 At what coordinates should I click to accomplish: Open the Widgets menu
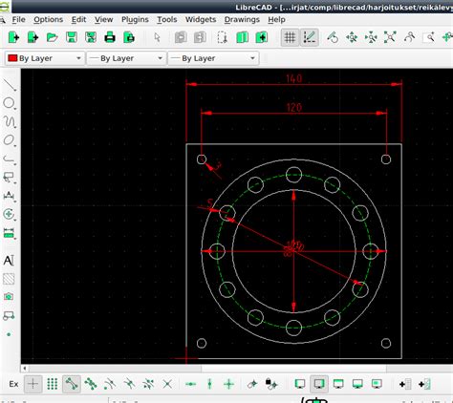201,20
